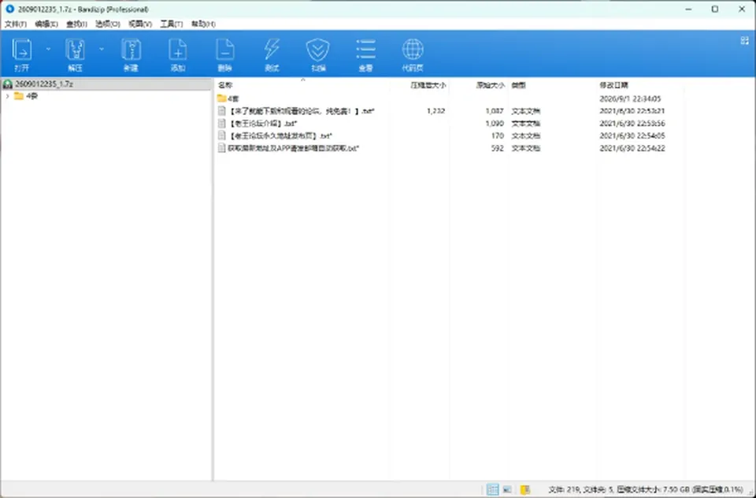Click the Bandizip logo in the title bar
This screenshot has width=756, height=498.
click(9, 9)
